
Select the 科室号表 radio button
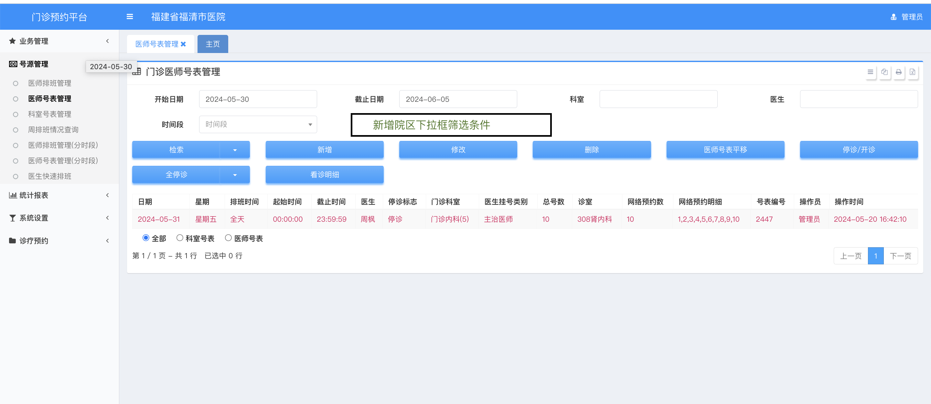tap(180, 238)
